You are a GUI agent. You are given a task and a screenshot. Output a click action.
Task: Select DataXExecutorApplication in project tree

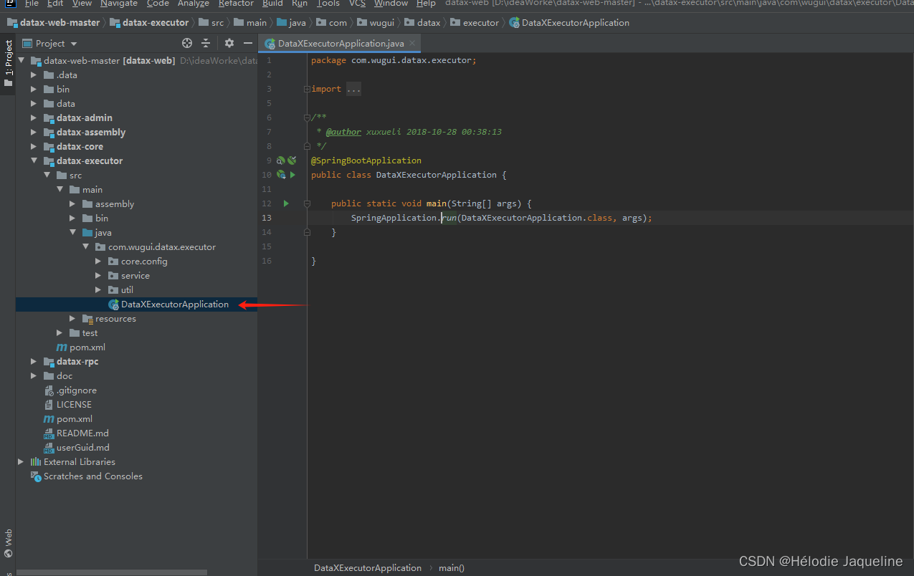174,304
